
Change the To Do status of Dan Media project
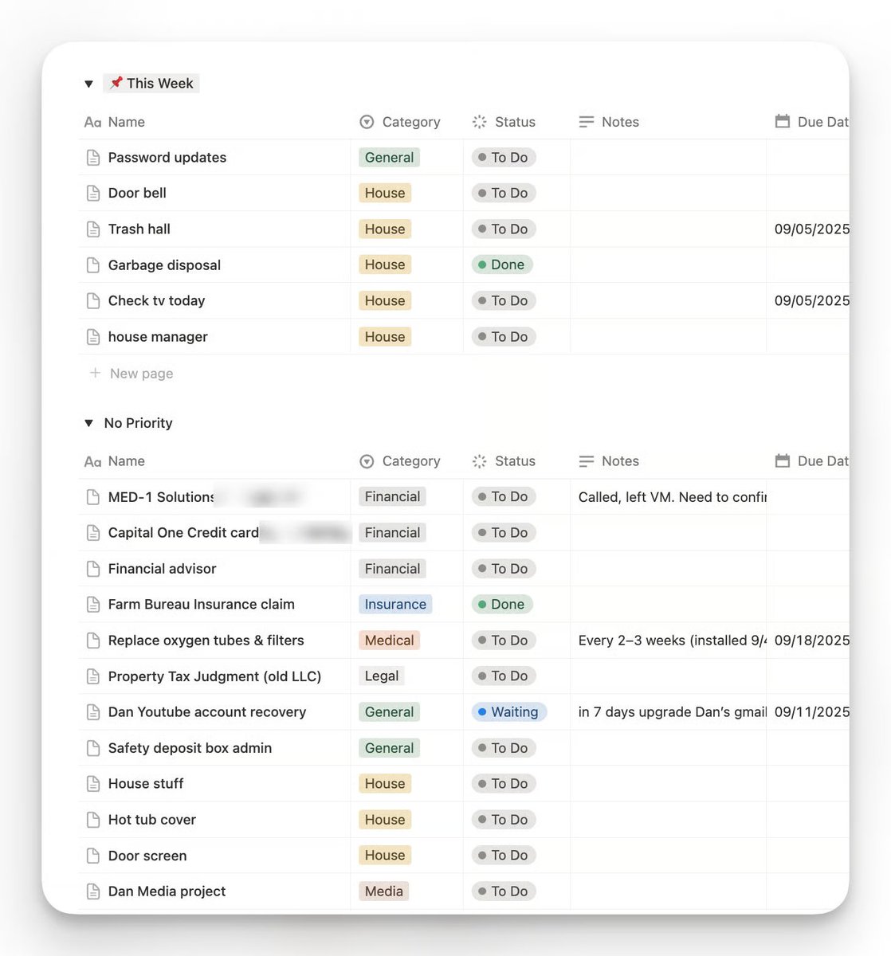point(504,891)
